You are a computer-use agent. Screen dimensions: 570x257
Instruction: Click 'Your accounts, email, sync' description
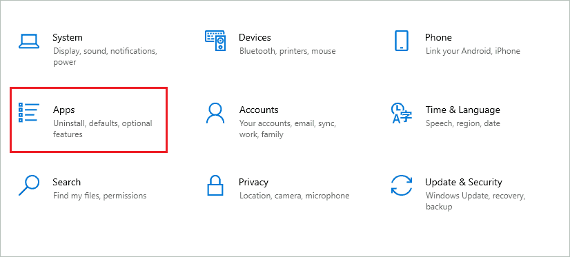288,129
